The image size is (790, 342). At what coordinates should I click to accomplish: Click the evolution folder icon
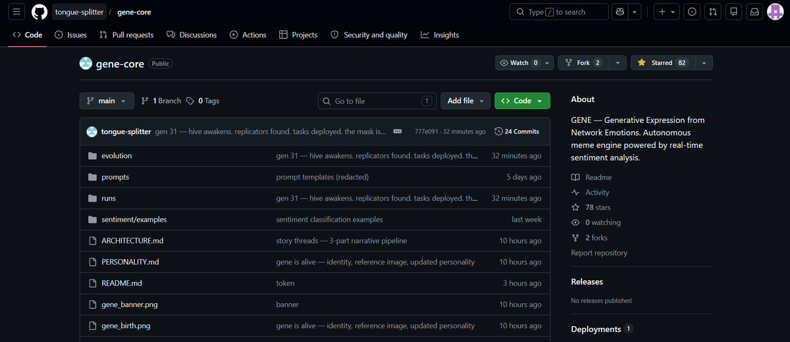click(x=92, y=156)
